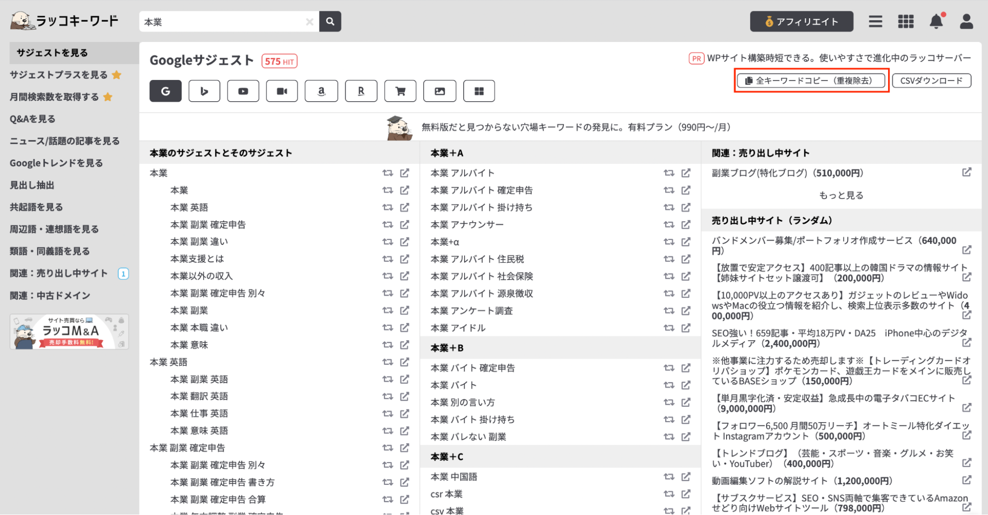Open the ラッコM&A banner
This screenshot has height=515, width=988.
click(69, 332)
